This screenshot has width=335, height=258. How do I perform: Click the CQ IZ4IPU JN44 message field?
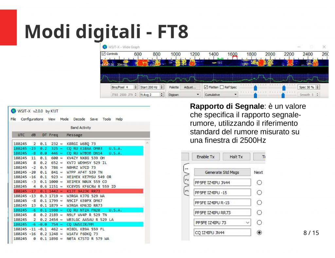[222, 233]
